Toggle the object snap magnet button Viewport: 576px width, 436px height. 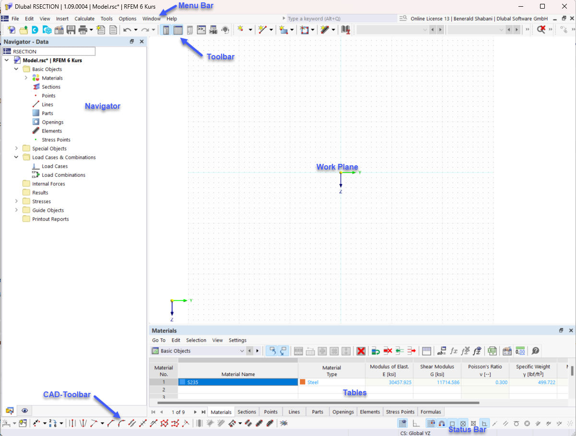pyautogui.click(x=441, y=424)
